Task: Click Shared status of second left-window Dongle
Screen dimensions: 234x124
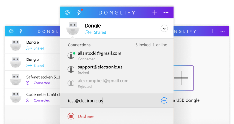Action: [x=39, y=66]
